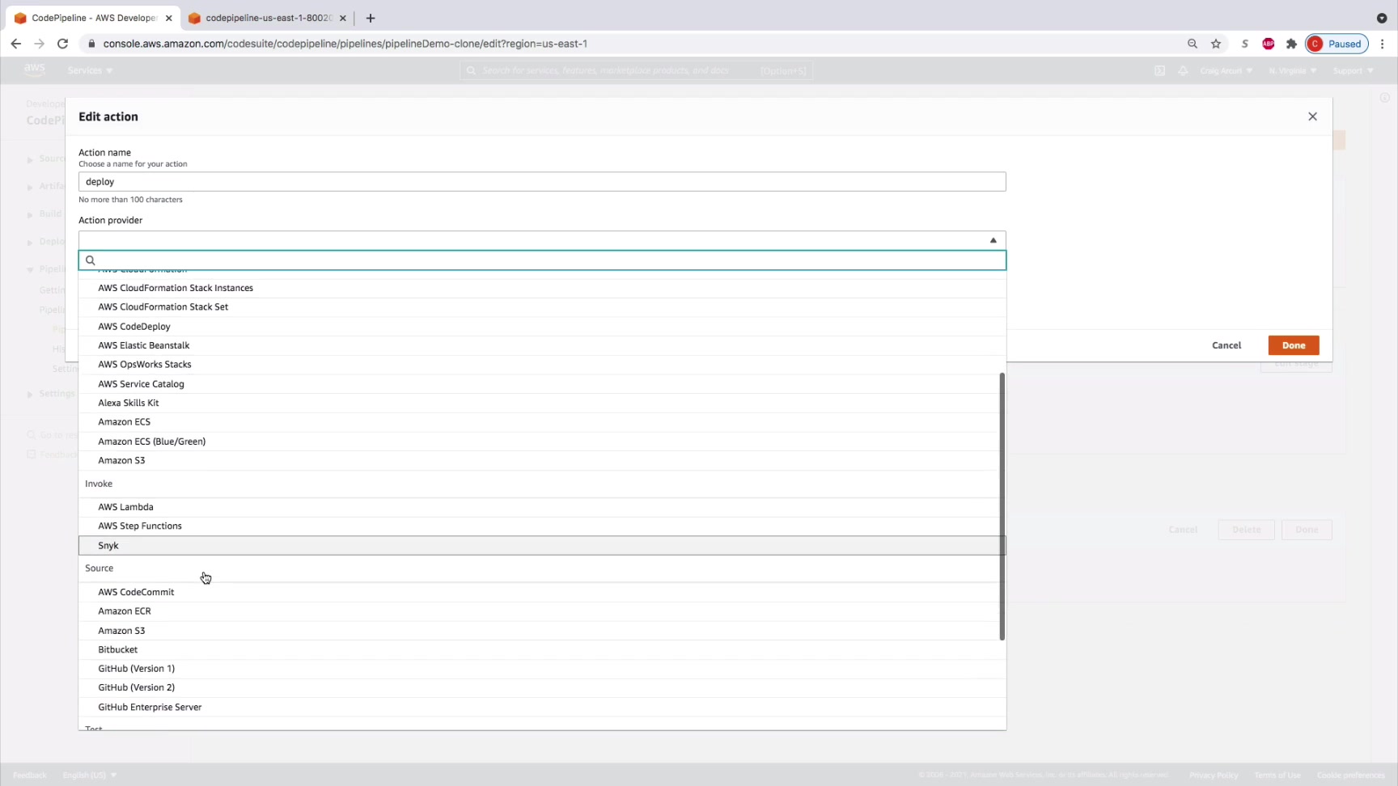Choose Amazon S3 listed above the Invoke heading
1398x786 pixels.
542,461
